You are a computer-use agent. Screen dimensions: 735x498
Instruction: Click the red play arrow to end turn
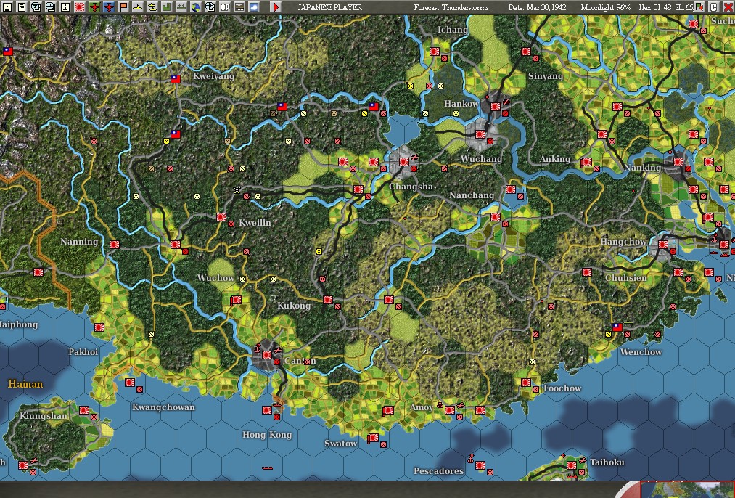(x=276, y=7)
